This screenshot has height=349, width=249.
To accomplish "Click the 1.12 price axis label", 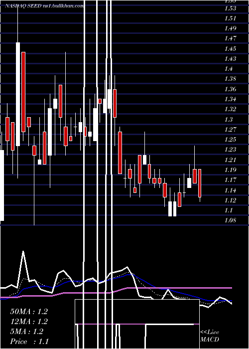I will tap(230, 200).
